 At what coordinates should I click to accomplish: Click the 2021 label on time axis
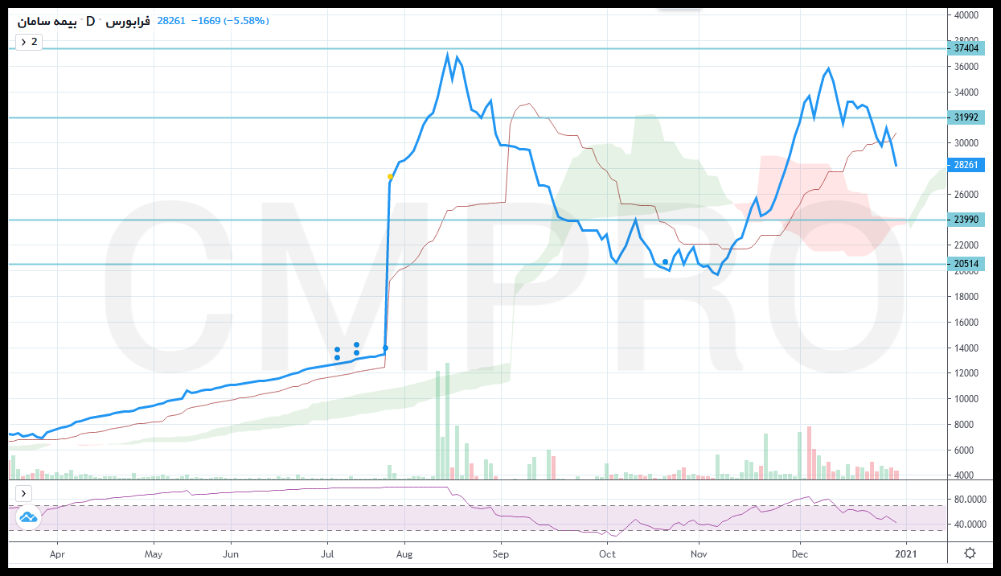(x=905, y=553)
